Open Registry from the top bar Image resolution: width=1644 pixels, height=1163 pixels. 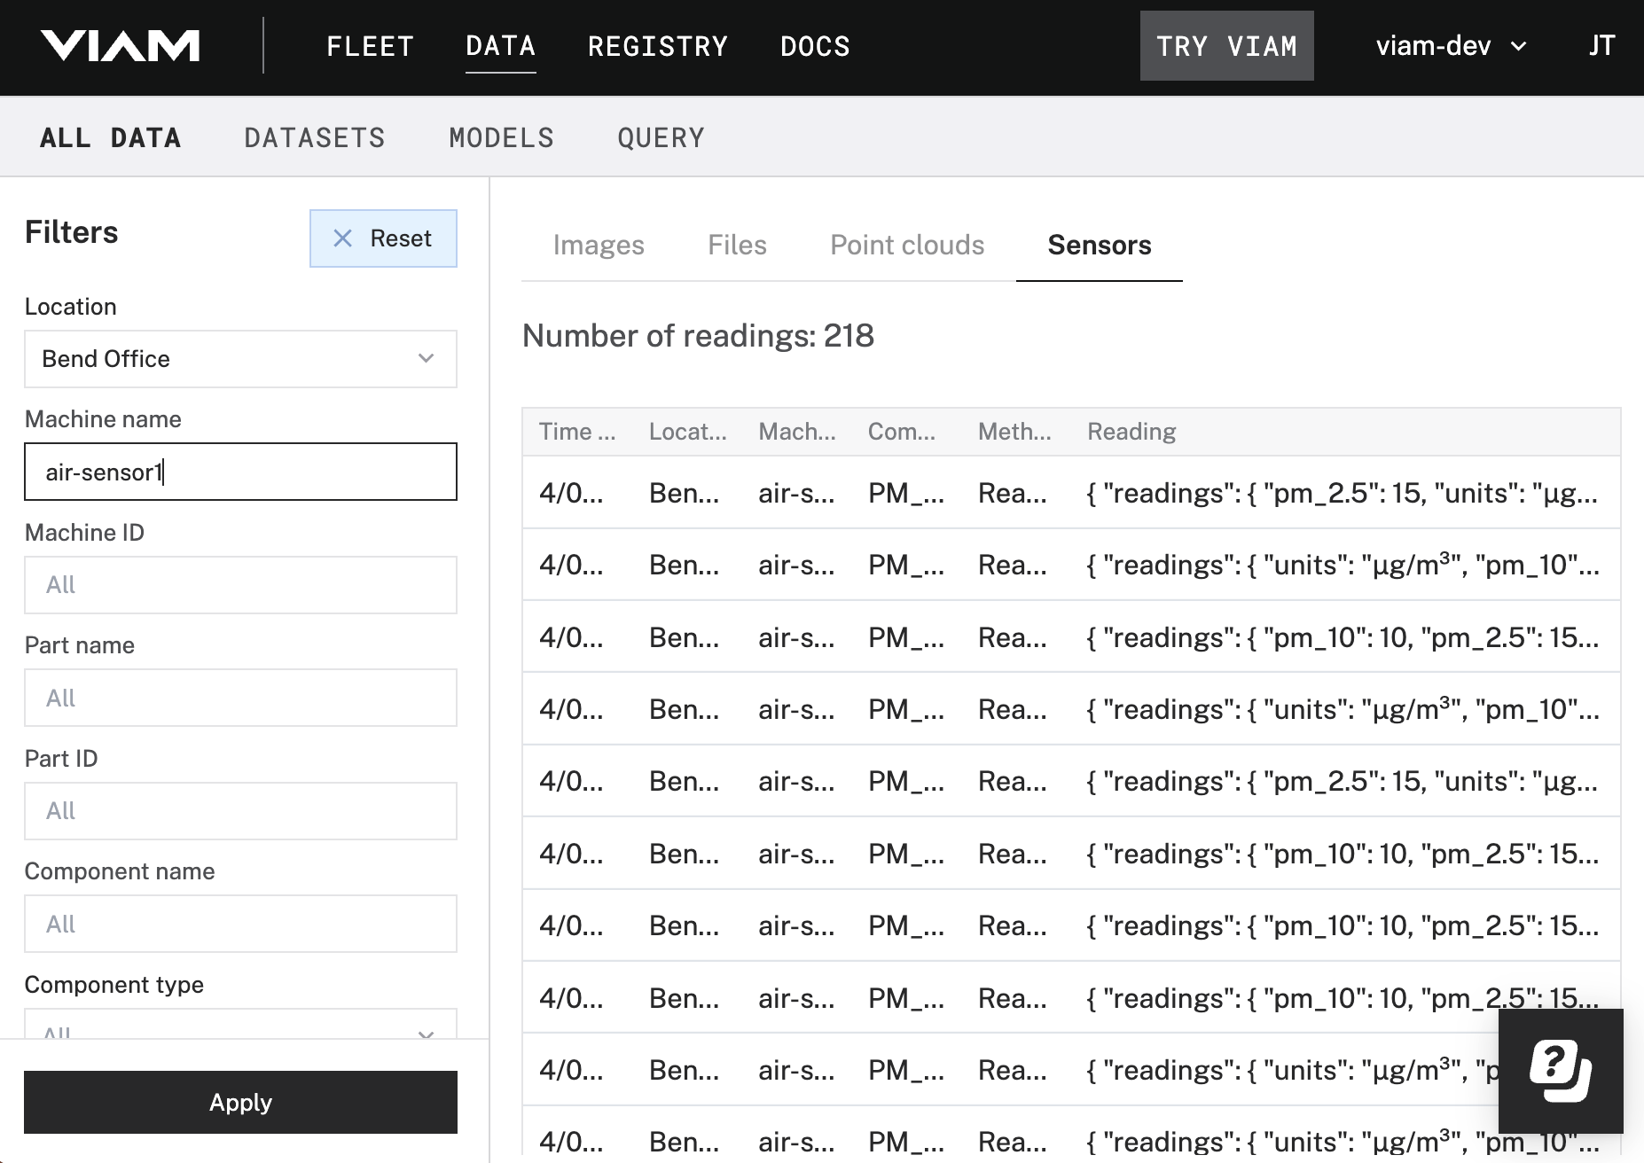657,46
